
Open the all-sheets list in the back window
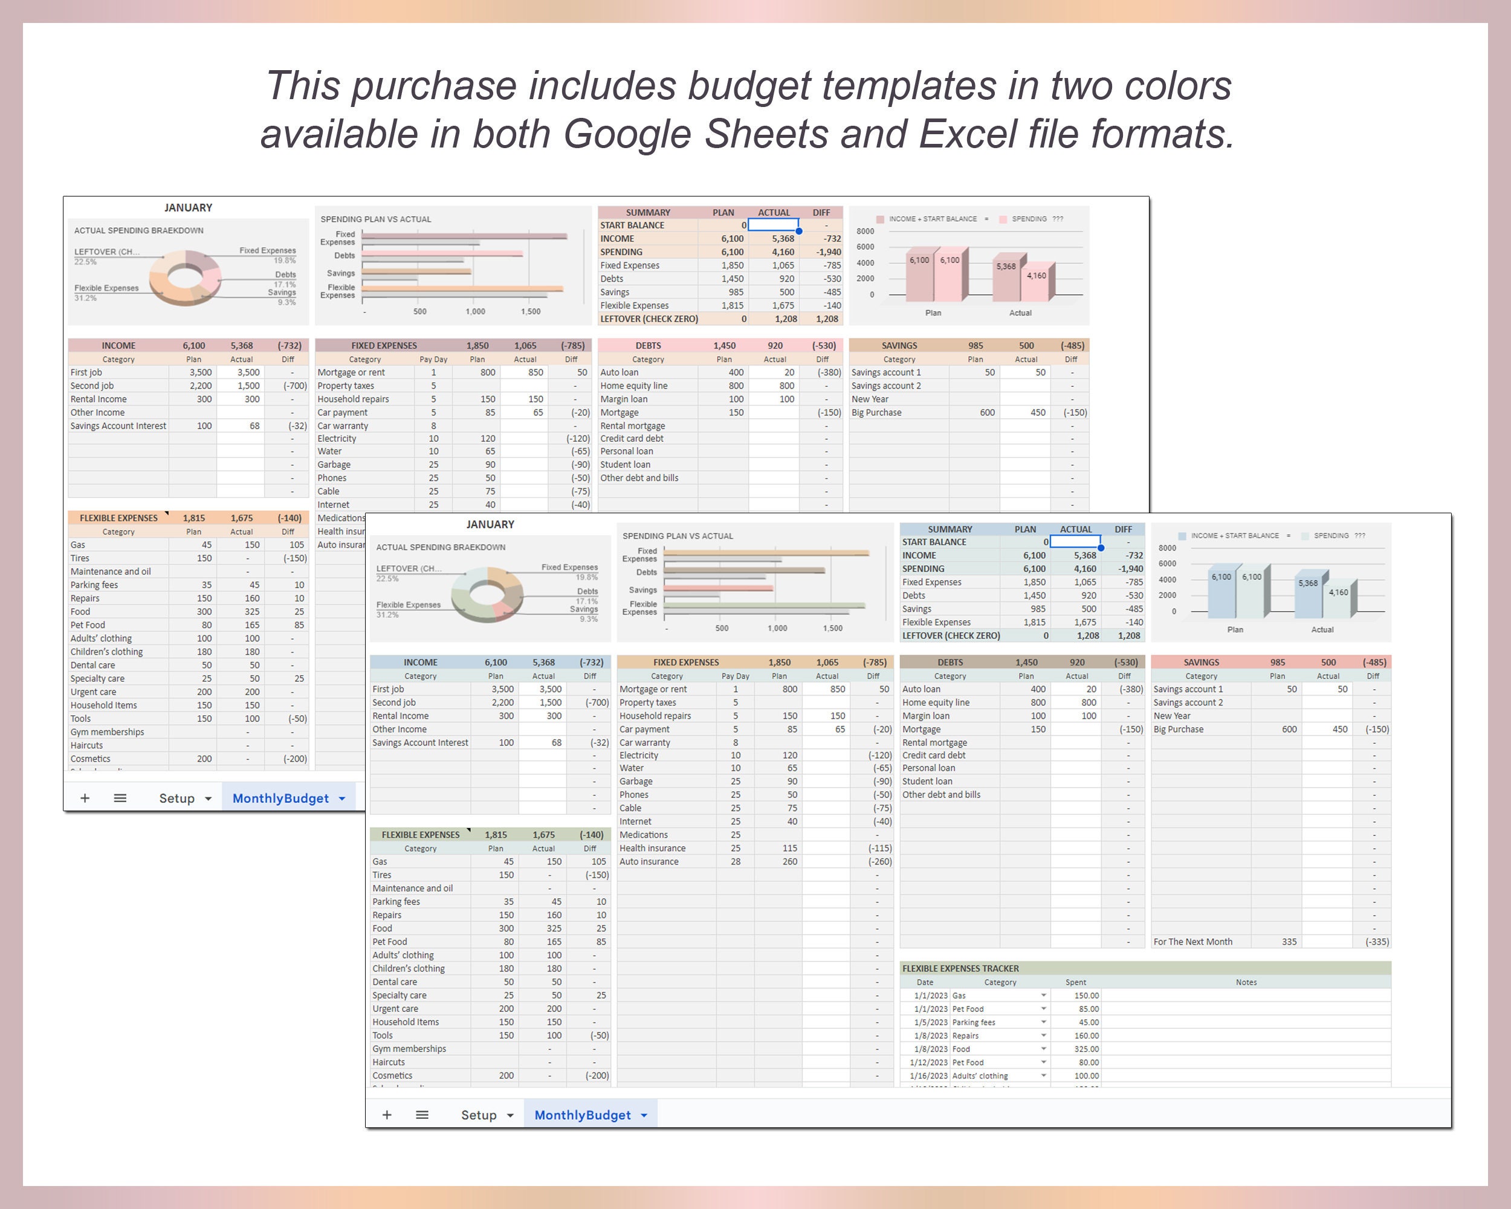(x=120, y=799)
